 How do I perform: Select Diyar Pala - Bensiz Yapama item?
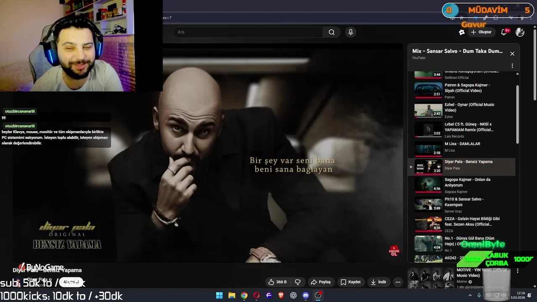click(x=461, y=167)
